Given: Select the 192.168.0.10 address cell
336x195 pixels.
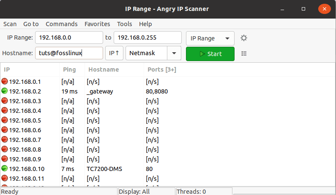Looking at the screenshot, I should (x=27, y=169).
